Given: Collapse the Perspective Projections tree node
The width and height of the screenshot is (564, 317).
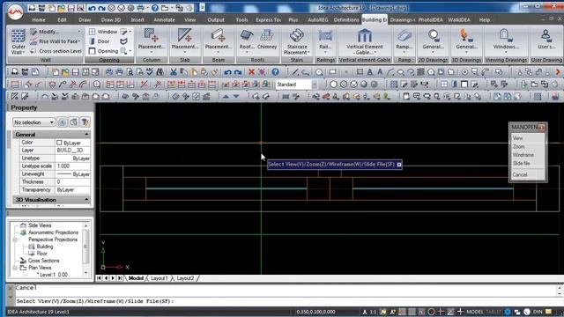Looking at the screenshot, I should tap(15, 240).
